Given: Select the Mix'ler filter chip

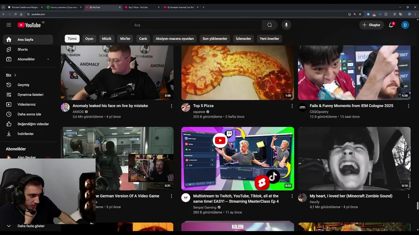Looking at the screenshot, I should coord(125,39).
